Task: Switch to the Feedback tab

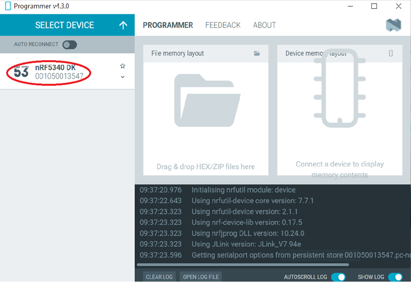Action: tap(223, 25)
